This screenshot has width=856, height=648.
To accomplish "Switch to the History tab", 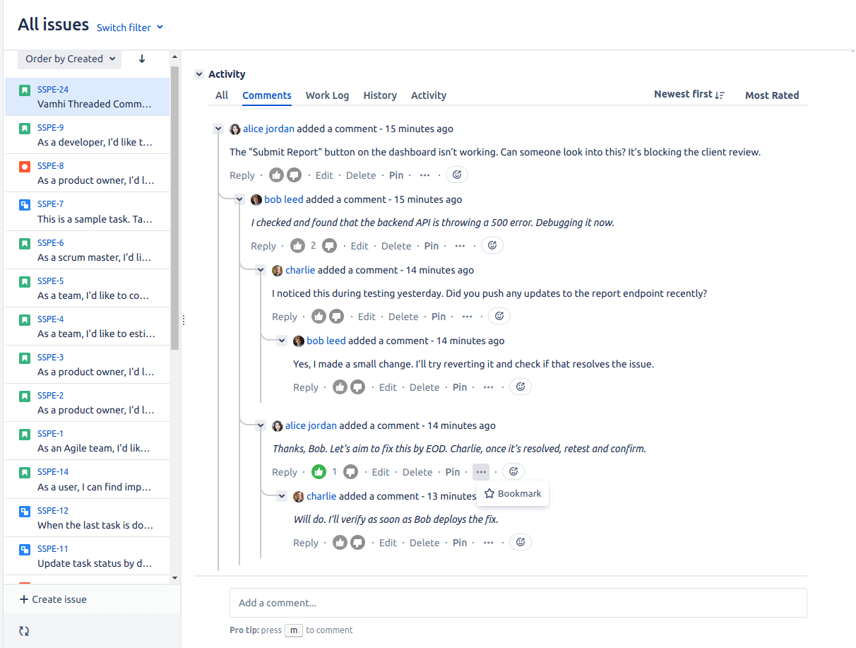I will point(380,95).
